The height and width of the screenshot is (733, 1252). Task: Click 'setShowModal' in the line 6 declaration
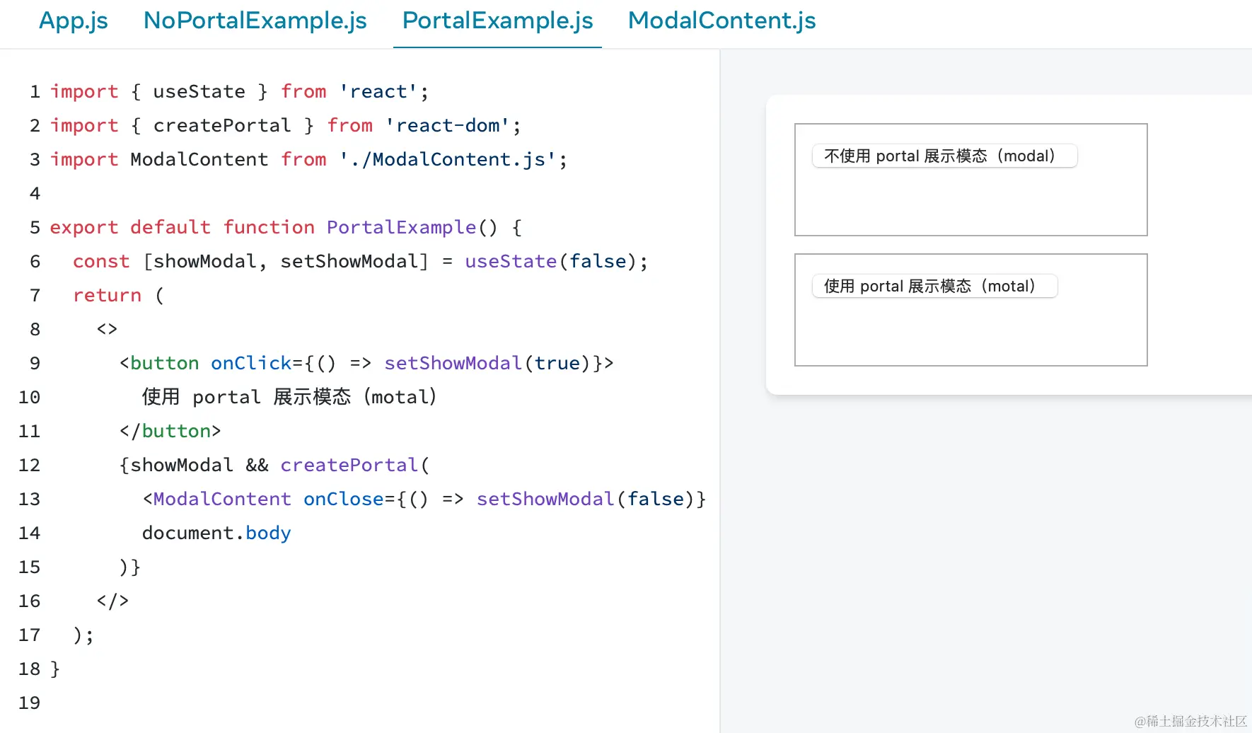(x=349, y=261)
